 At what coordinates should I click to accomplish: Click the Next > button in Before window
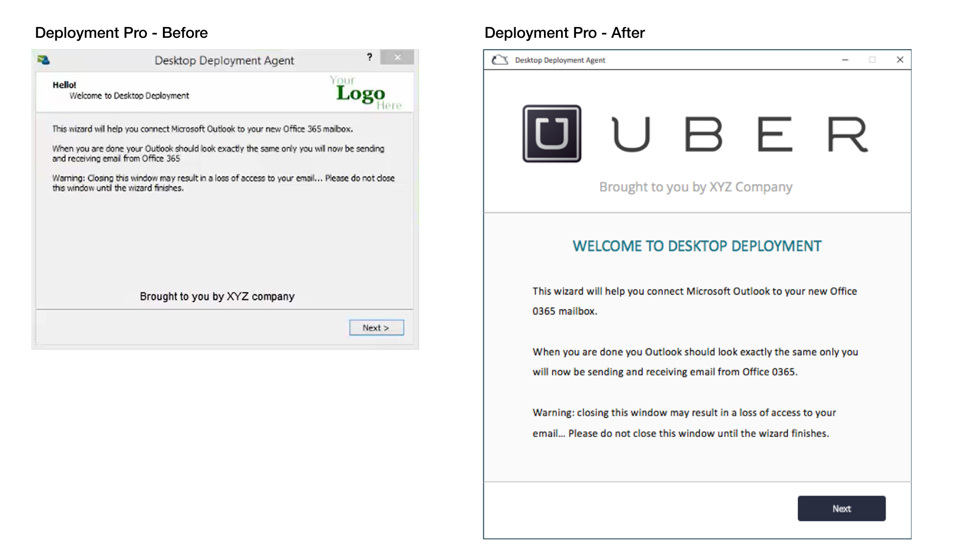click(376, 327)
